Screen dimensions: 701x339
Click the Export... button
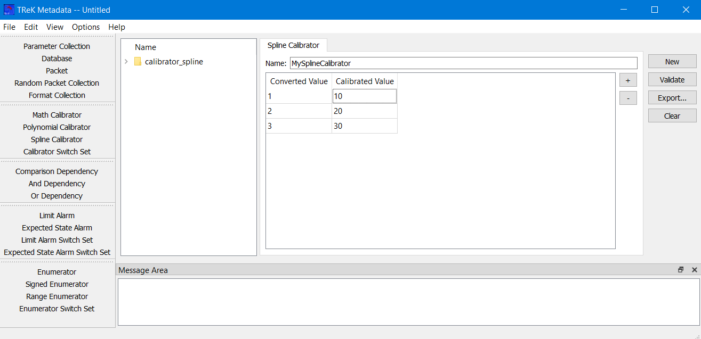672,98
